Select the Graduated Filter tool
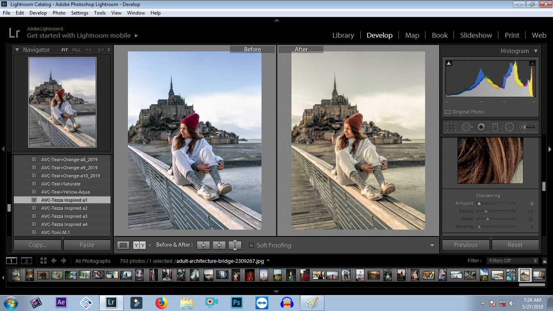The height and width of the screenshot is (311, 553). click(495, 127)
